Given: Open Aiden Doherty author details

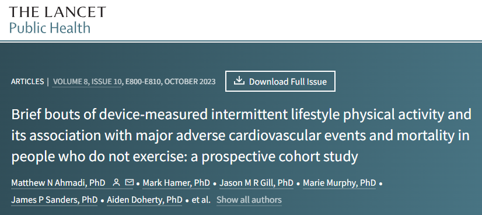Looking at the screenshot, I should coord(145,200).
